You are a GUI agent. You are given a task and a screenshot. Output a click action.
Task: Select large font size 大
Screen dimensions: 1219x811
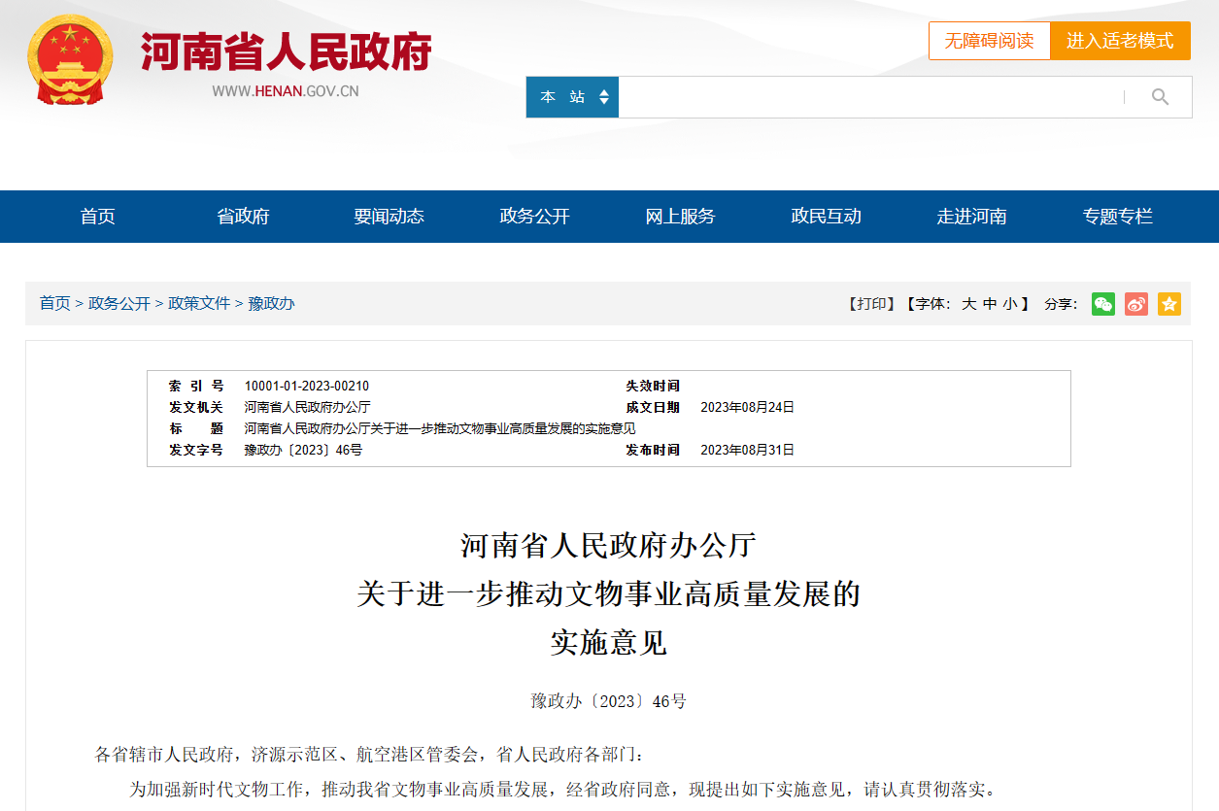(x=968, y=304)
